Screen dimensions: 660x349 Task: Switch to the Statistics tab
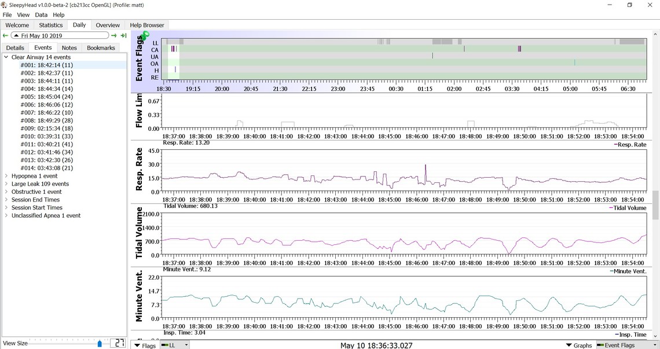51,25
